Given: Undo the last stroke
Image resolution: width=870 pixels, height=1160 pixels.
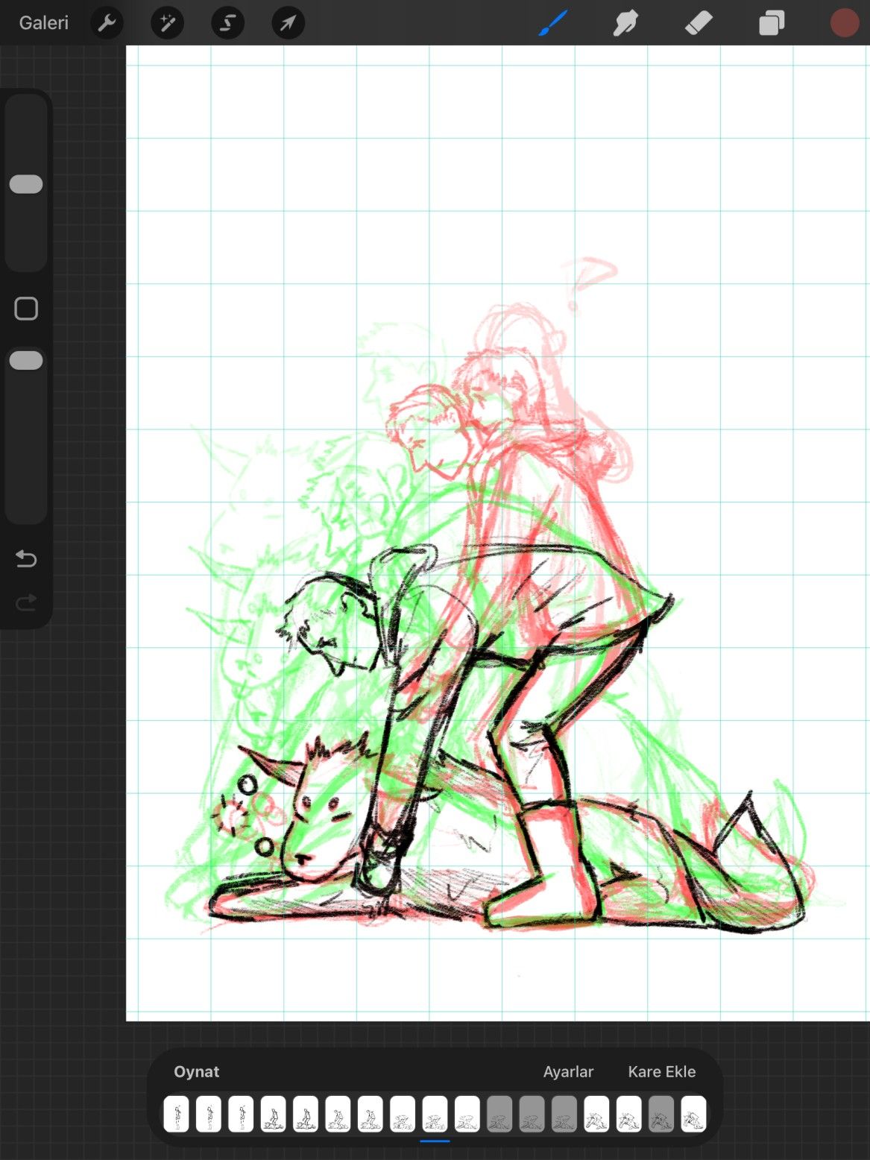Looking at the screenshot, I should point(26,558).
